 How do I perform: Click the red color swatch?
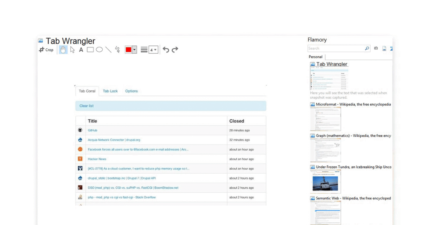click(x=128, y=50)
